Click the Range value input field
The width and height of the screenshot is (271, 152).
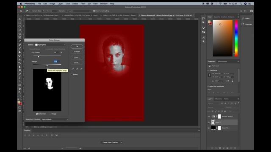click(x=56, y=61)
